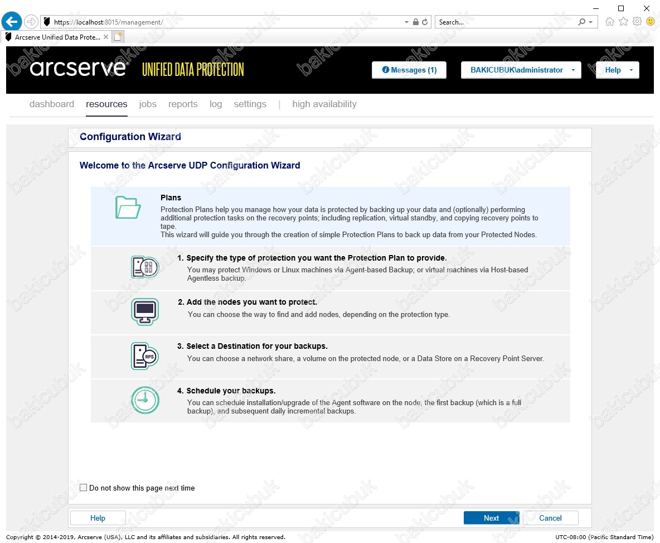
Task: Switch to the settings tab
Action: pyautogui.click(x=250, y=104)
